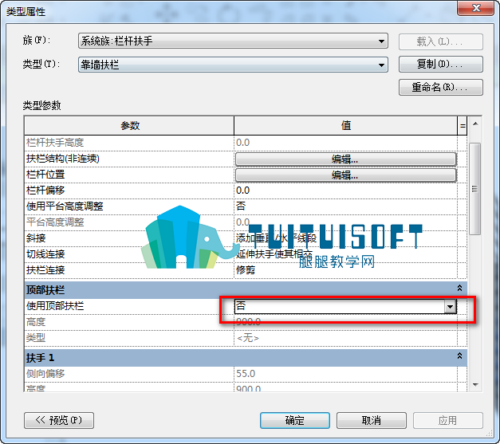Viewport: 500px width, 444px height.
Task: Click the scrollbar down arrow
Action: (475, 385)
